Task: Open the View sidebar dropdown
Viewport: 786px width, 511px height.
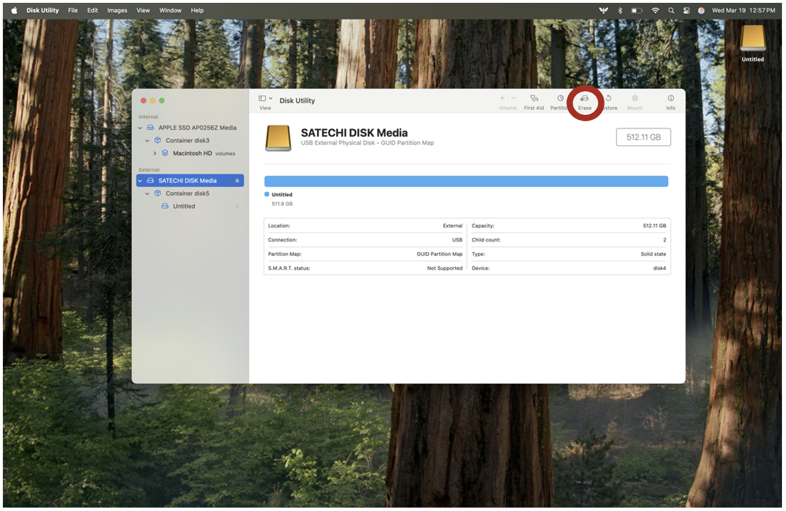Action: coord(265,99)
